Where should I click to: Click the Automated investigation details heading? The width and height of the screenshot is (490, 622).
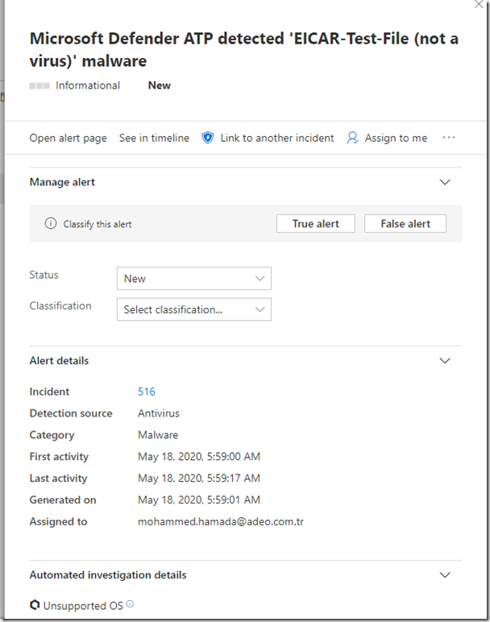(108, 574)
